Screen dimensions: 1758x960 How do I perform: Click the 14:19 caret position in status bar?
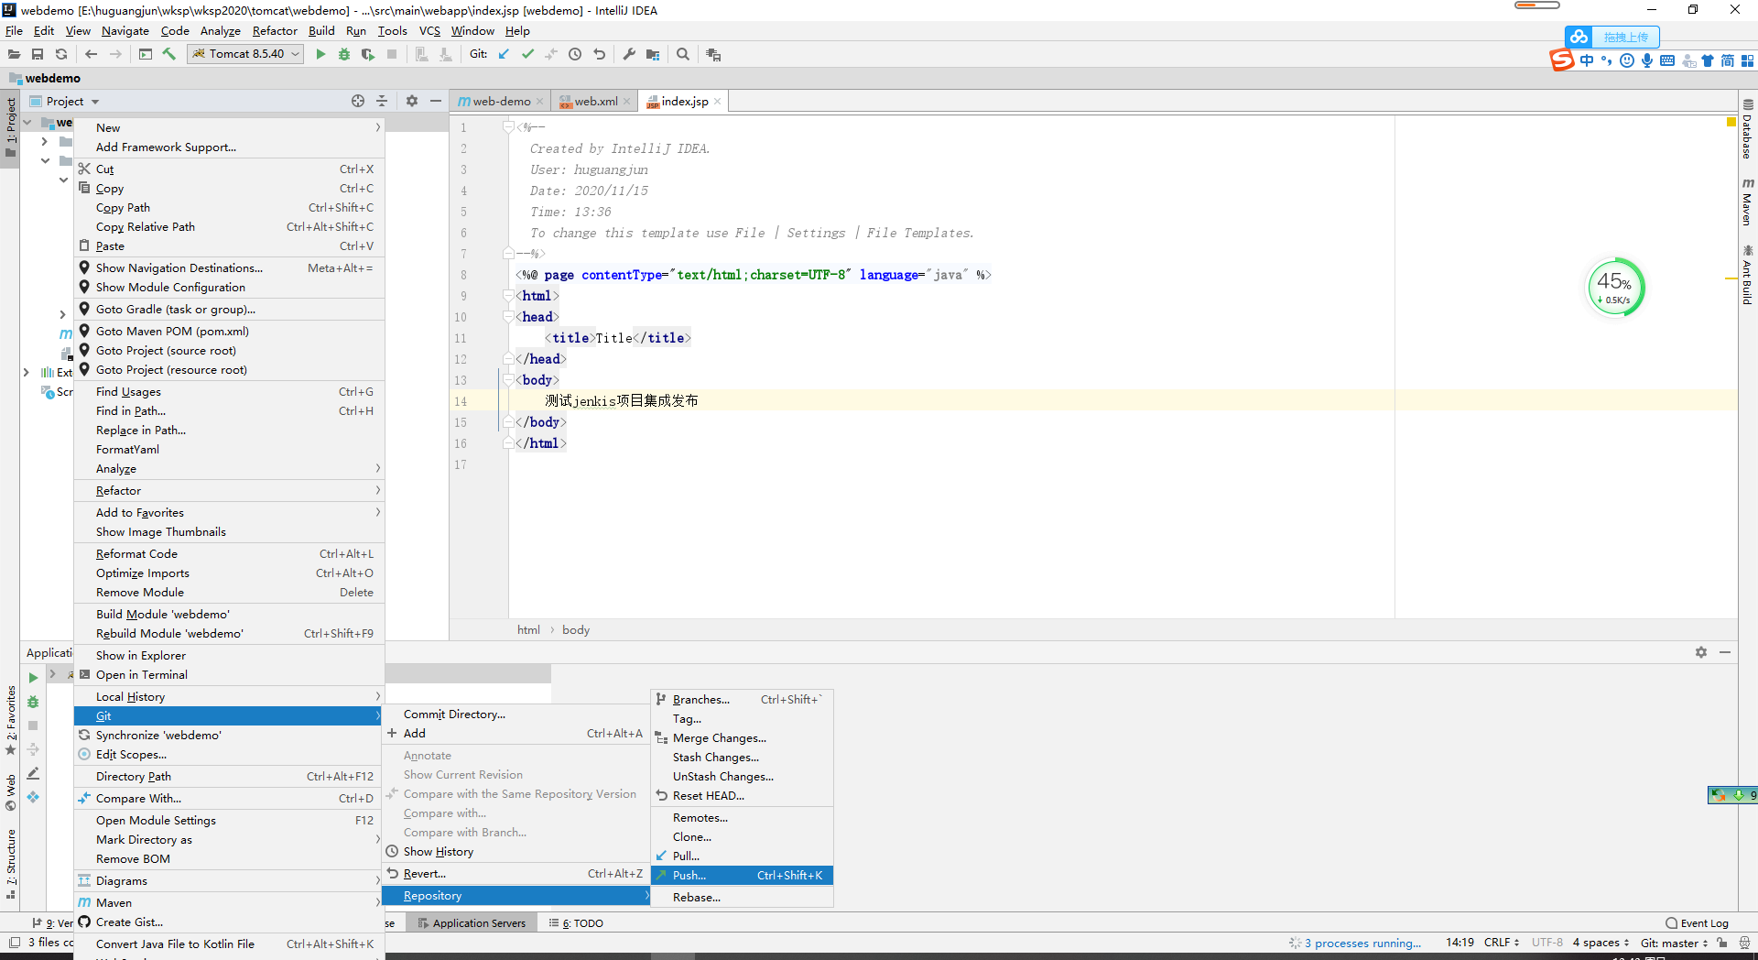1460,943
